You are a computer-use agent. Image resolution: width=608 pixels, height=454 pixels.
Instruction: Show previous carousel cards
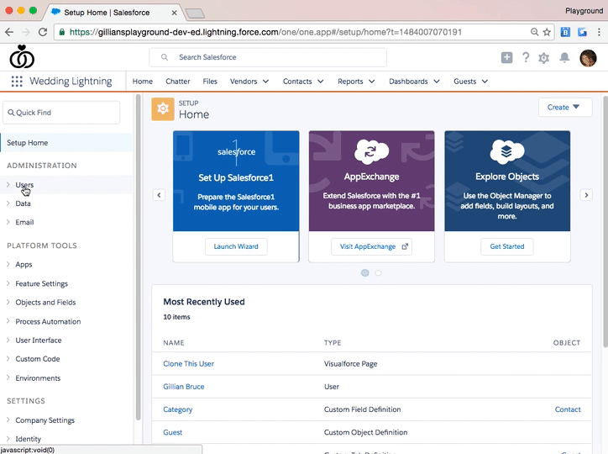[x=159, y=195]
